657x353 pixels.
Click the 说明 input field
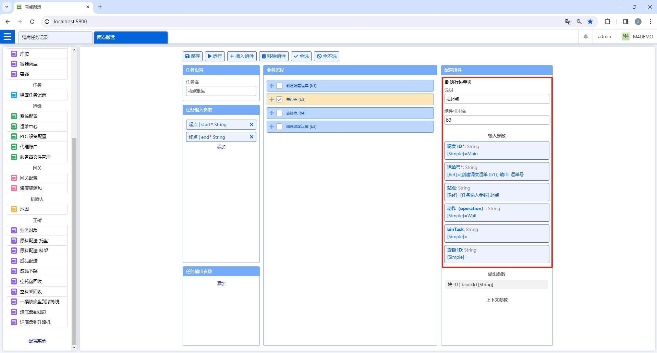497,99
